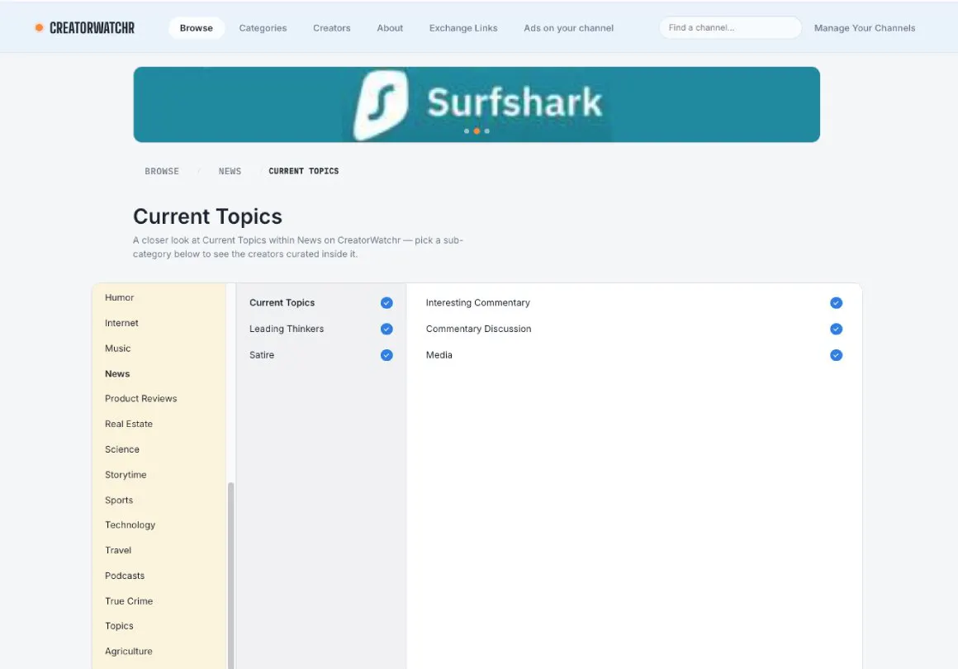Select News category in sidebar
Viewport: 958px width, 669px height.
117,374
